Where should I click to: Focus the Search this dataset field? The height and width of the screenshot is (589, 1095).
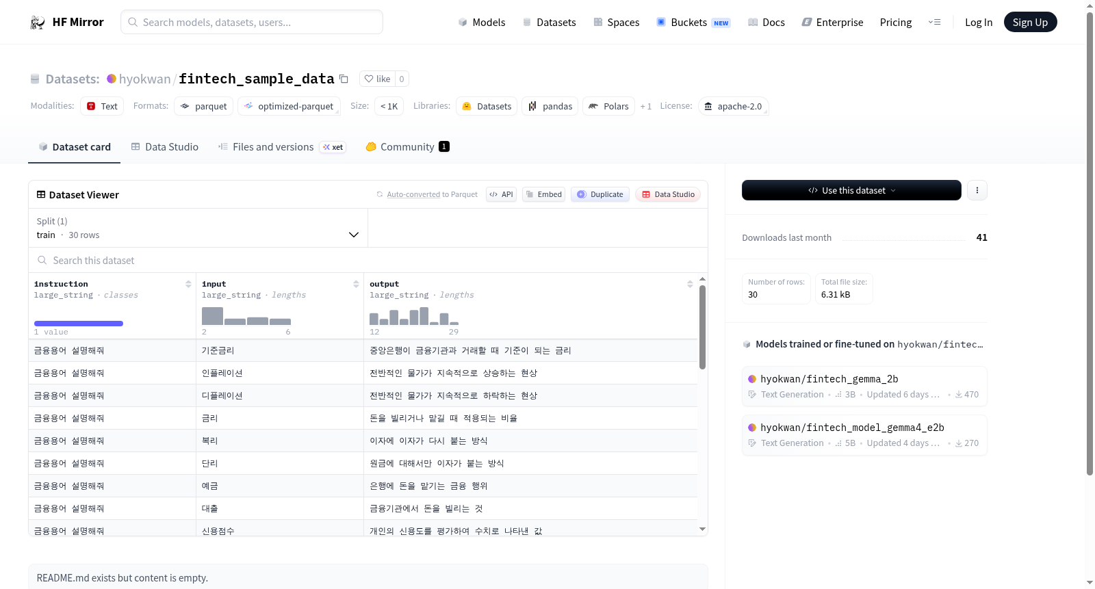(368, 260)
